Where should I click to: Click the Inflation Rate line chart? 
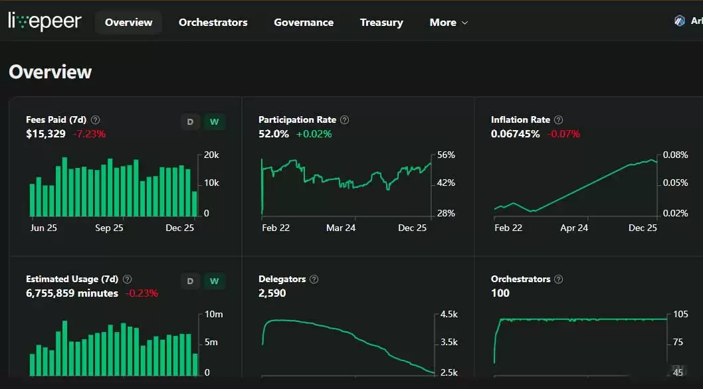(575, 186)
